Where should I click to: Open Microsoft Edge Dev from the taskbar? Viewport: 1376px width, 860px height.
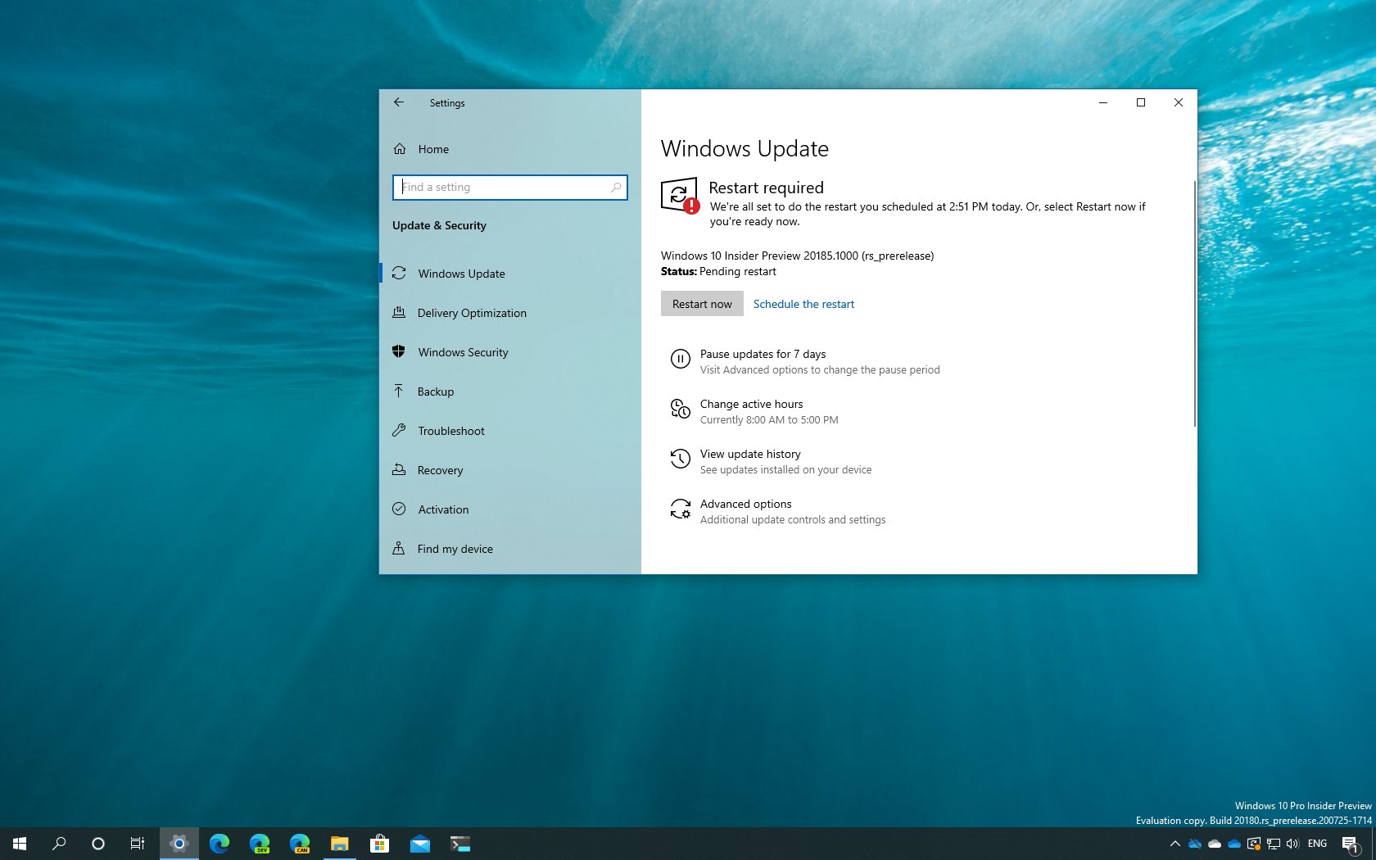[260, 844]
